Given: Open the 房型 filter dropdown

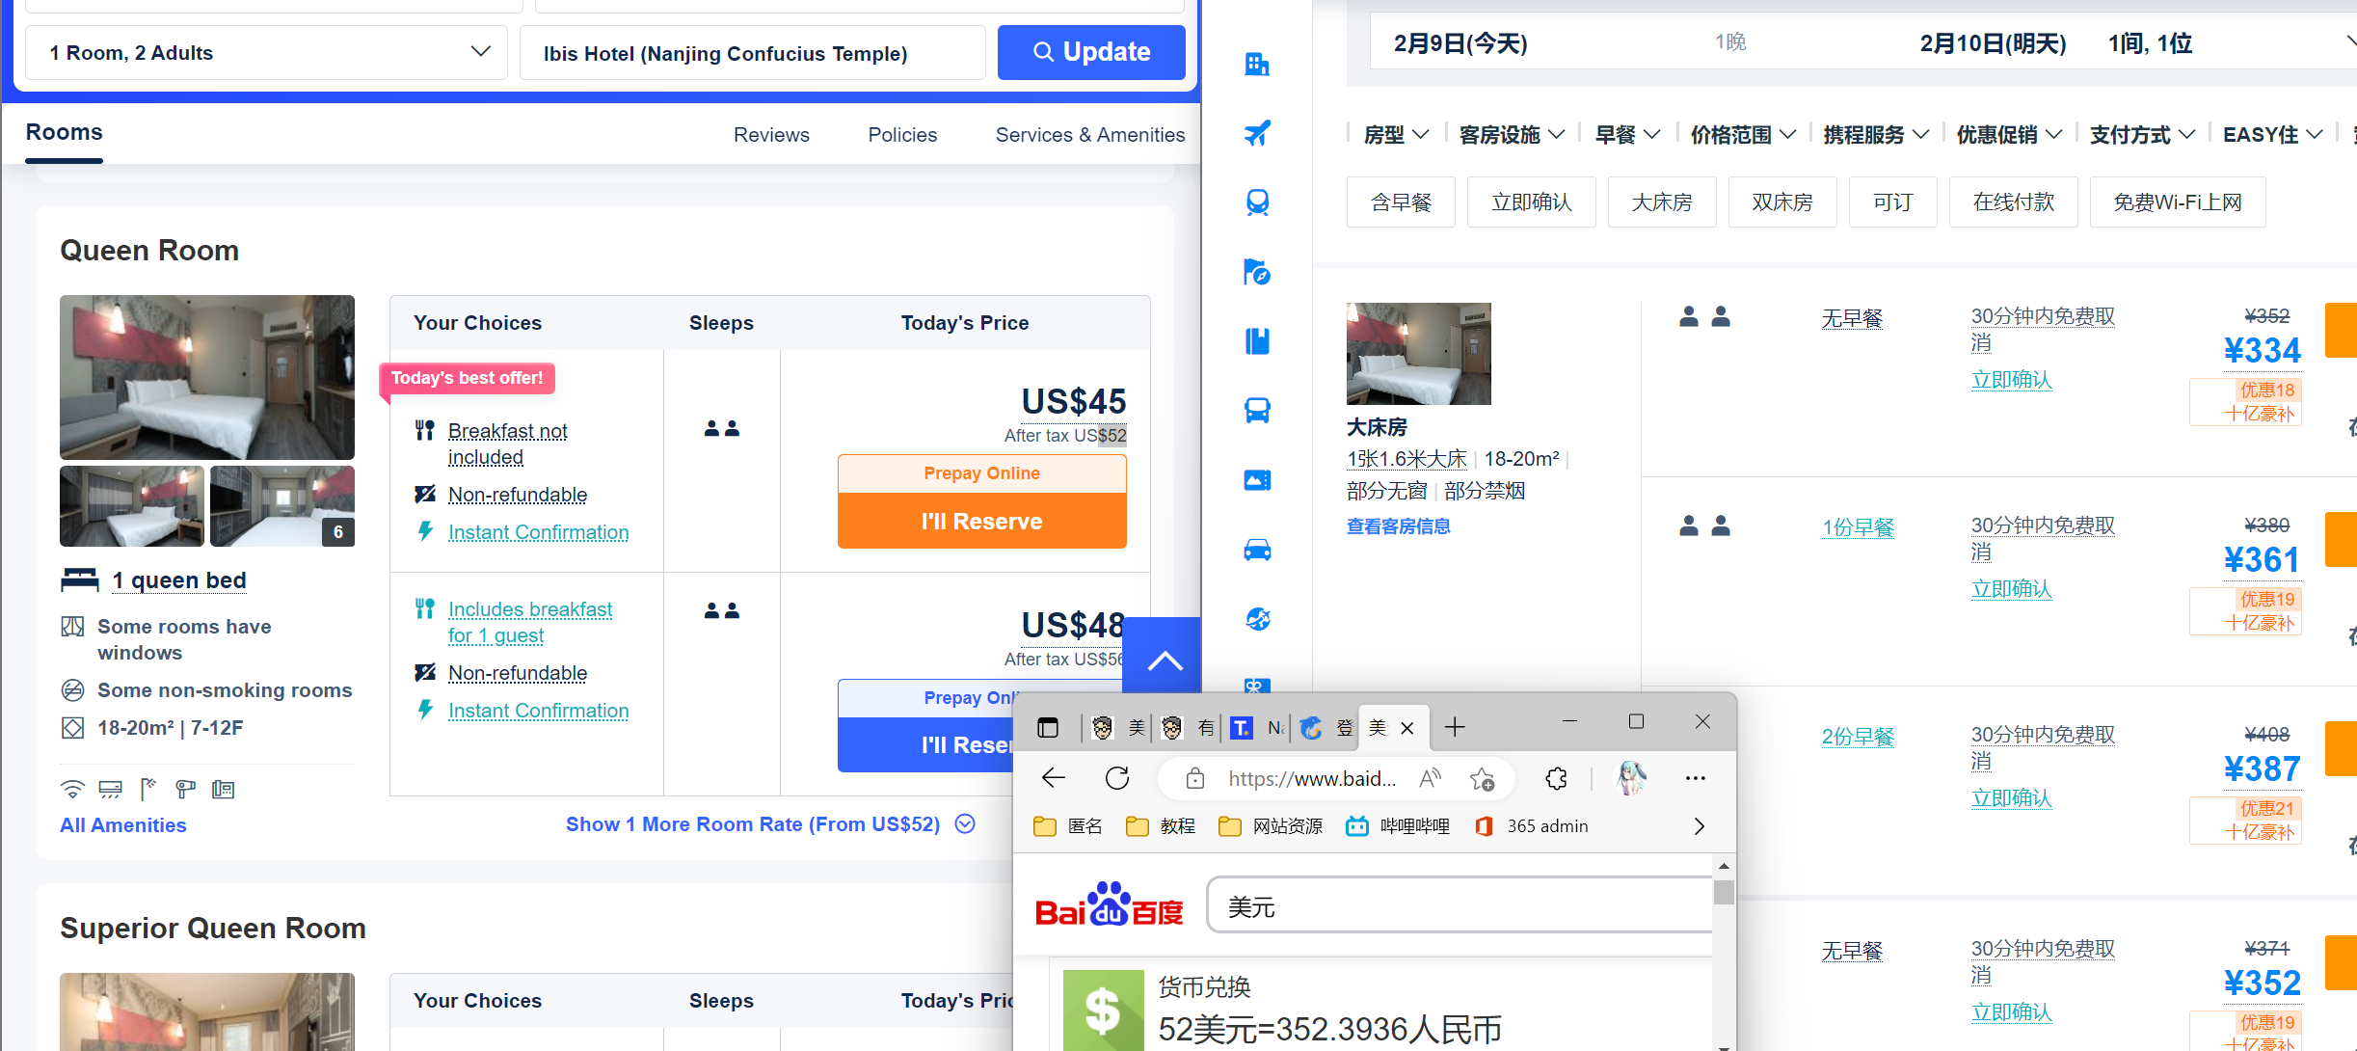Looking at the screenshot, I should [x=1395, y=135].
